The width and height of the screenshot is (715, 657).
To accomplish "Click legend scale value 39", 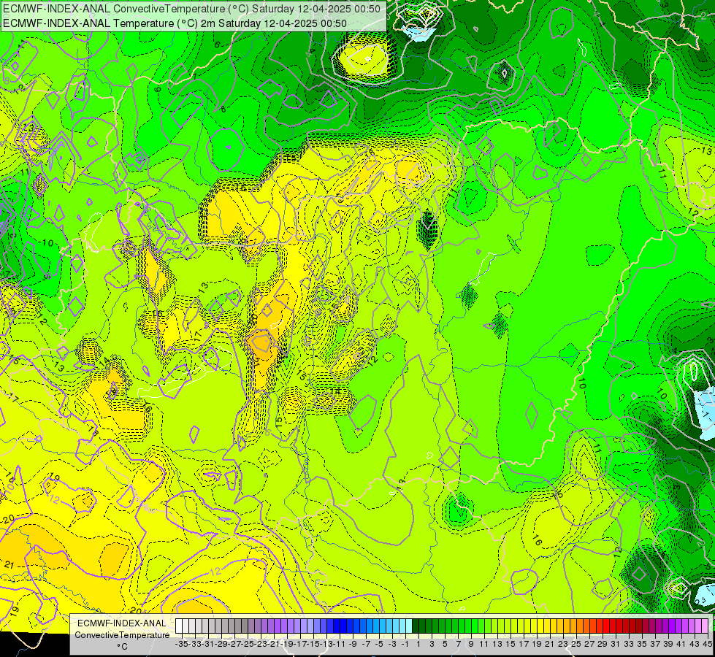I will (668, 644).
